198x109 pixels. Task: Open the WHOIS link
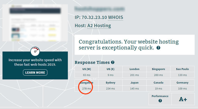[x=116, y=17]
